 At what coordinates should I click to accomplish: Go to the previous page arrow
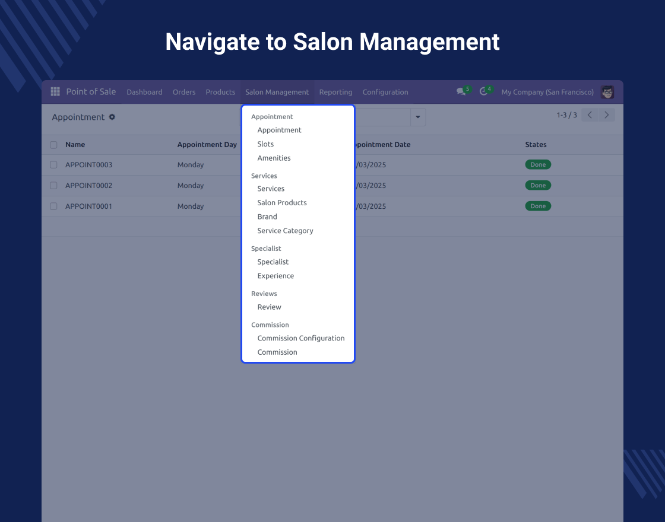[590, 115]
